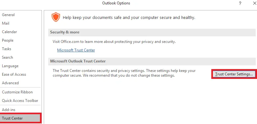
Task: Follow the Microsoft Trust Center link
Action: (76, 50)
